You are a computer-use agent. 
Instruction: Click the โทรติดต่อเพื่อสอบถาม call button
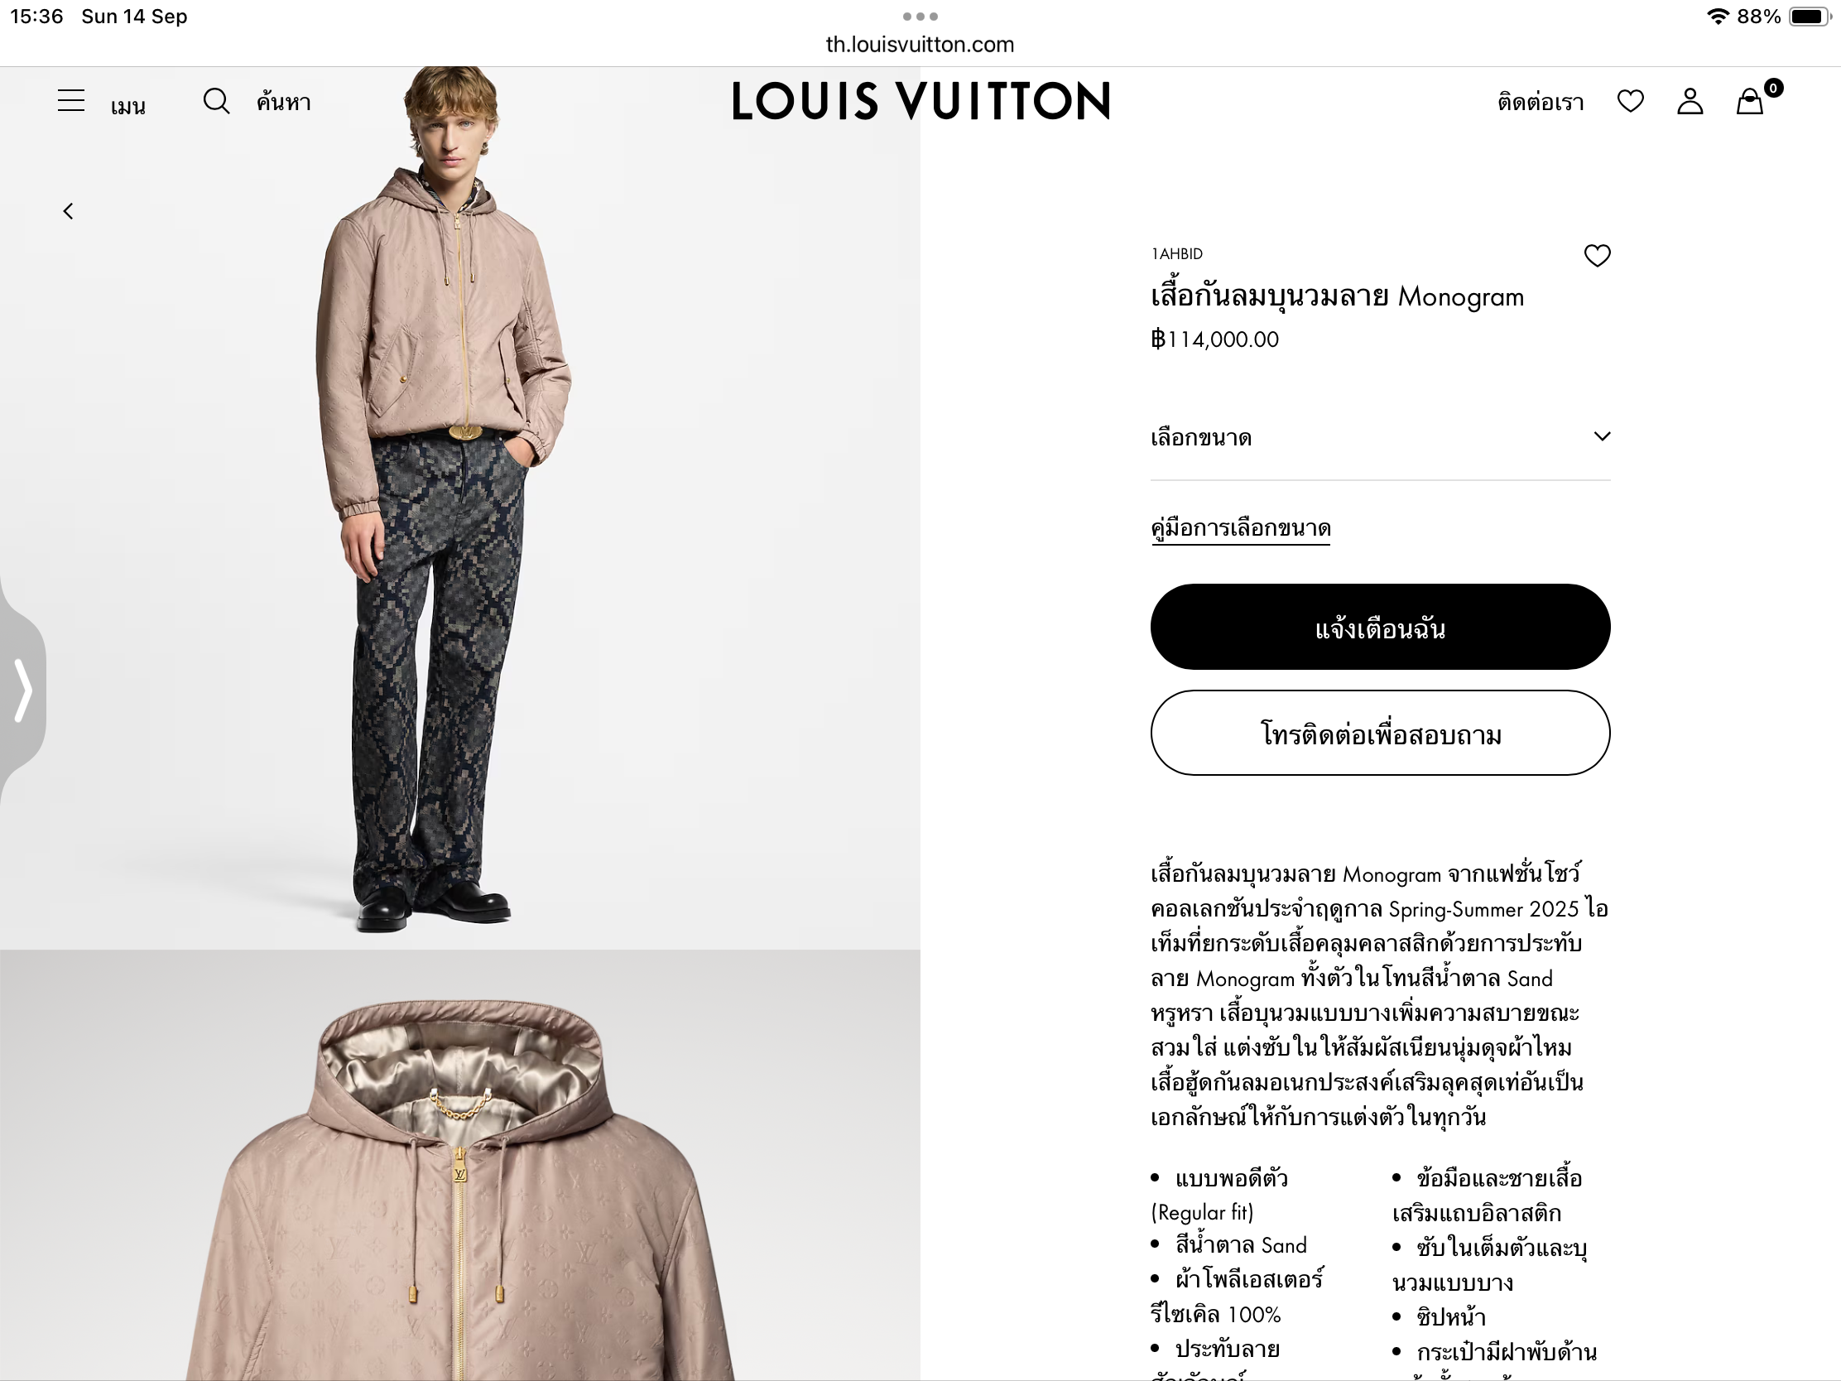click(1381, 734)
